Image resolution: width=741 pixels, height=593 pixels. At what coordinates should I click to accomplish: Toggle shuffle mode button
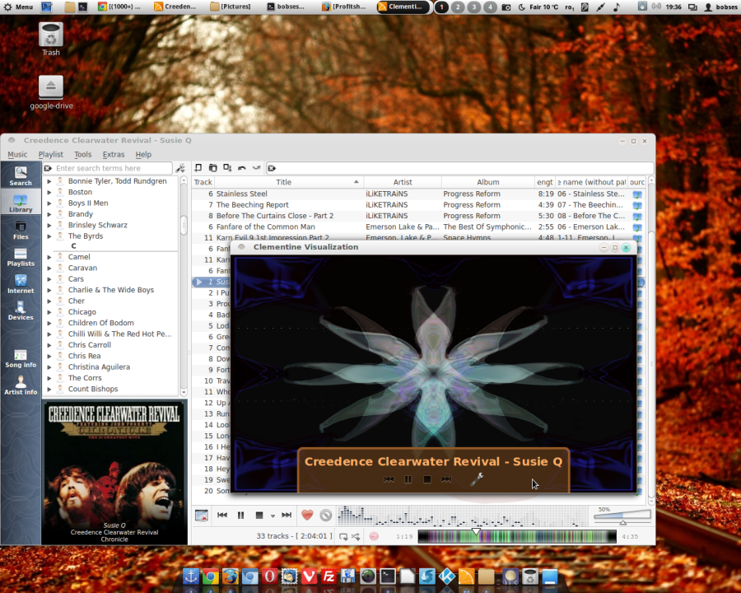pos(356,536)
